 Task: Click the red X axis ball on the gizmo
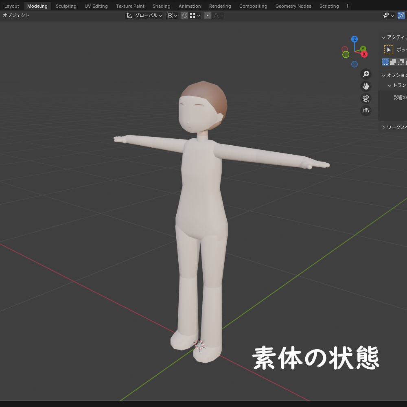pos(364,54)
